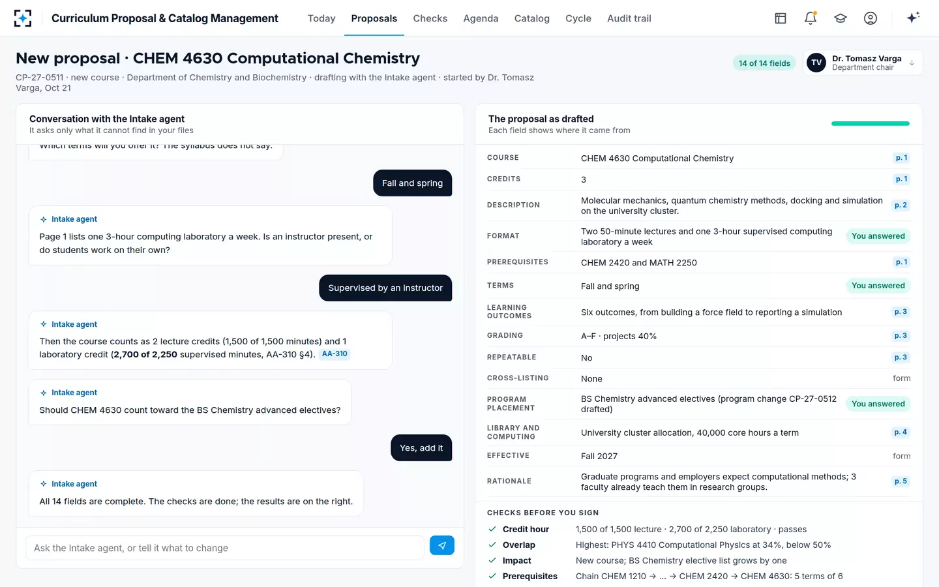Click the 'All 14 fields are complete' message
Viewport: 939px width, 587px height.
click(x=196, y=494)
